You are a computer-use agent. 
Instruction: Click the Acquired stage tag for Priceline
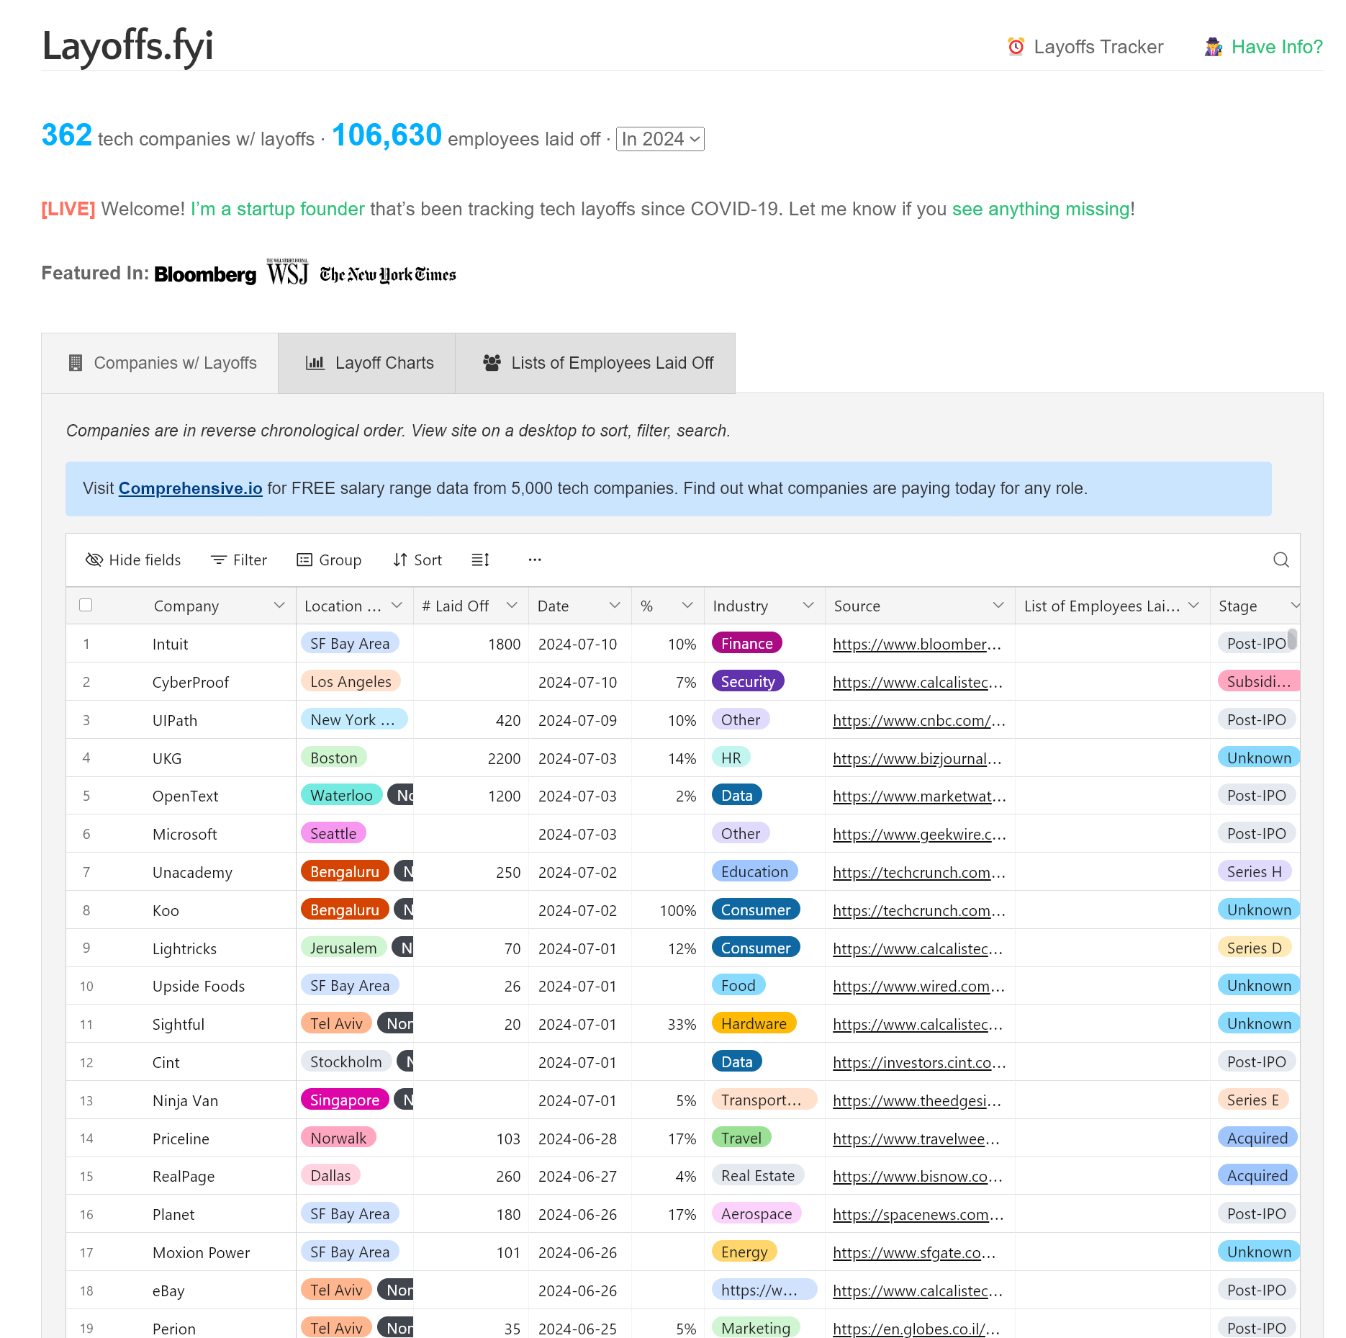(x=1257, y=1139)
